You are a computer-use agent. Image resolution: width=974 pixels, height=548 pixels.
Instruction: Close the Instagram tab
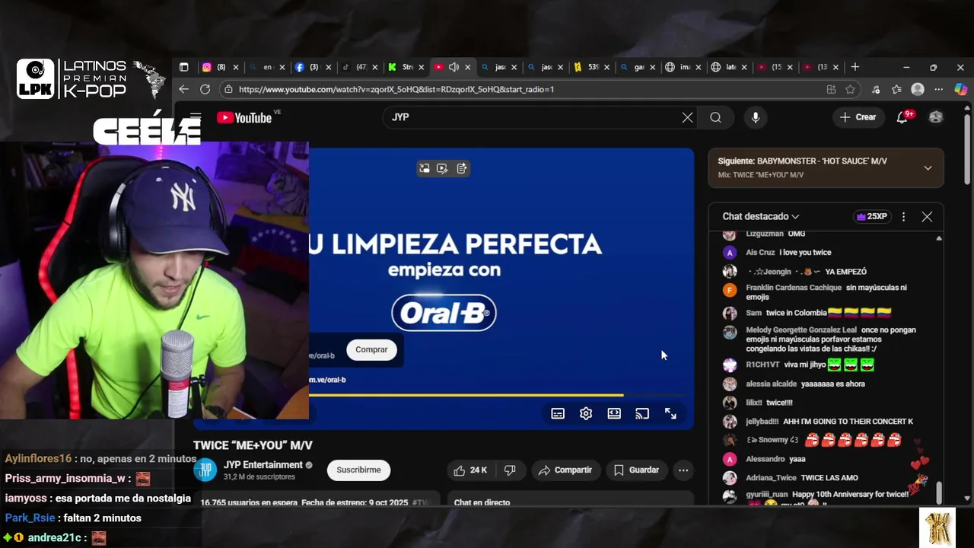click(x=236, y=67)
